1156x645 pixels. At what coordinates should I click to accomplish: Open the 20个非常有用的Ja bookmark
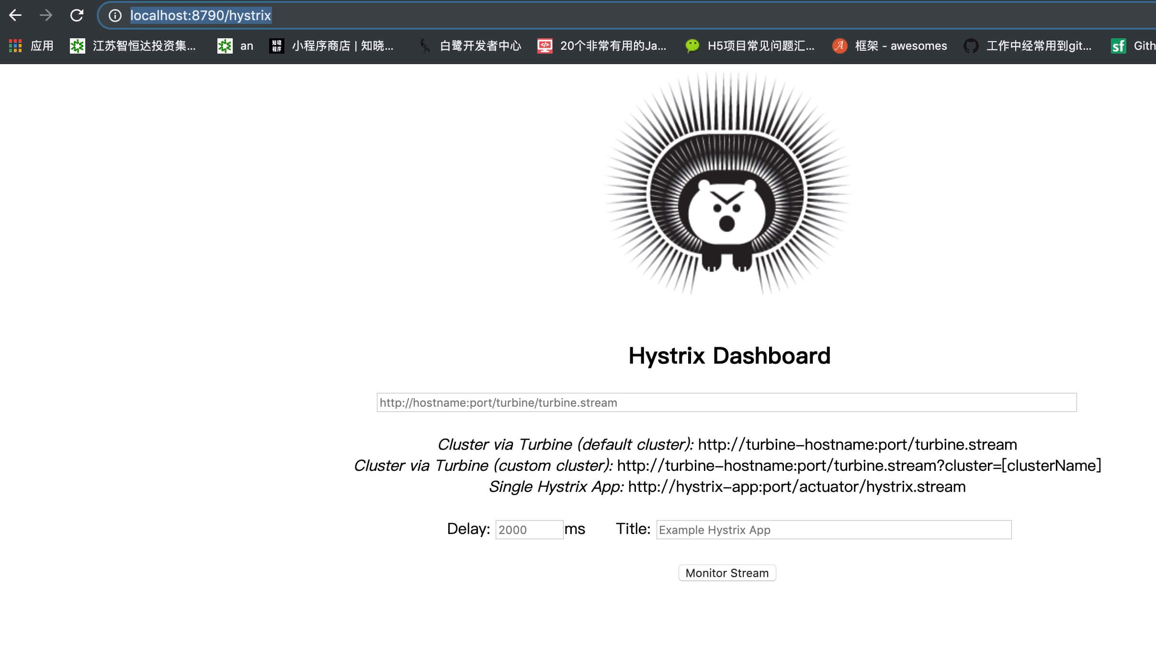point(602,46)
